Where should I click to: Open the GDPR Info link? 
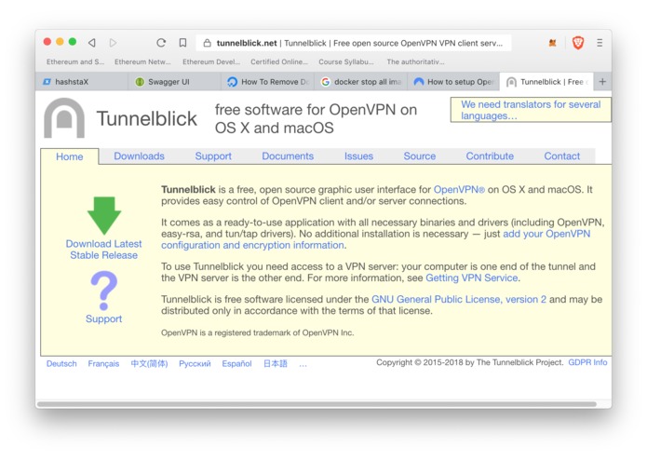coord(587,362)
